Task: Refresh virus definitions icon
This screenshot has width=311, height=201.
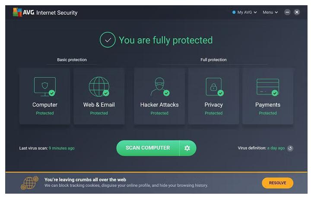Action: pos(290,148)
